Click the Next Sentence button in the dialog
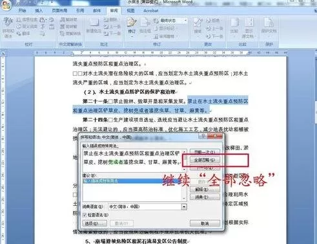The width and height of the screenshot is (317, 244). 205,168
